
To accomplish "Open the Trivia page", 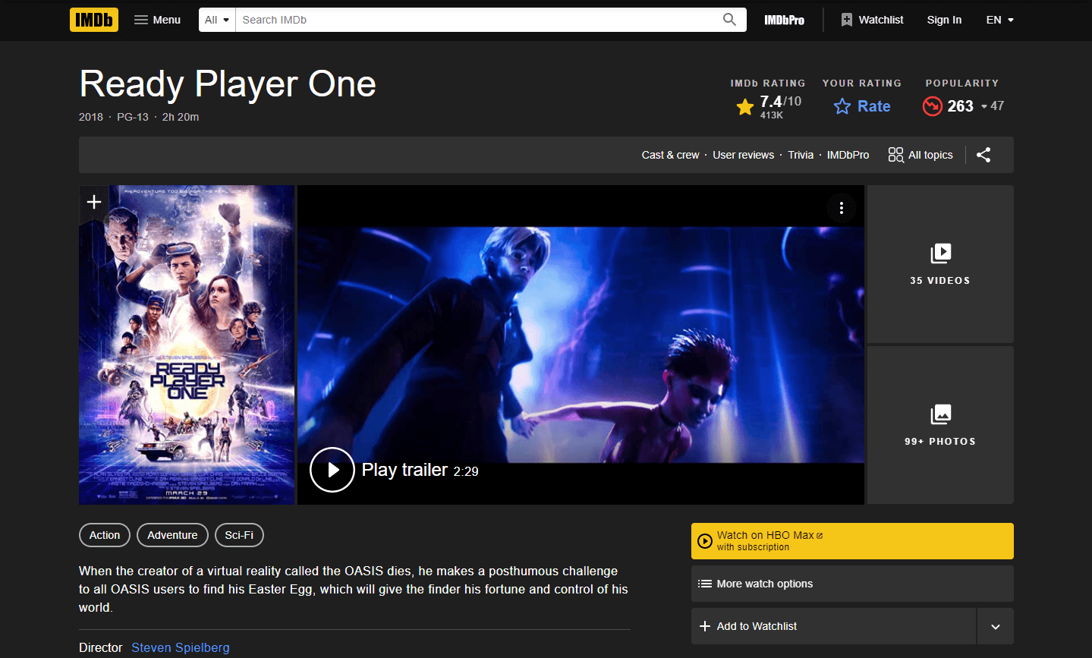I will [x=801, y=155].
